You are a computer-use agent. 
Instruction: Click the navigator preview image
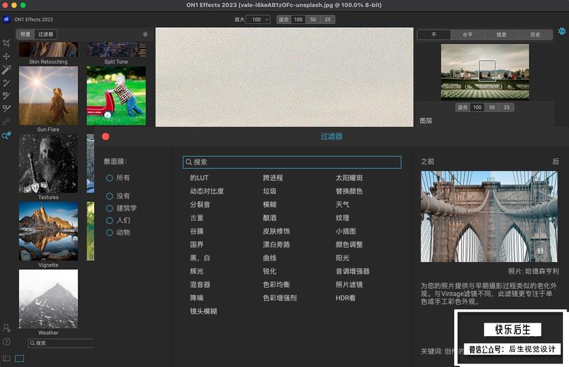pos(485,72)
